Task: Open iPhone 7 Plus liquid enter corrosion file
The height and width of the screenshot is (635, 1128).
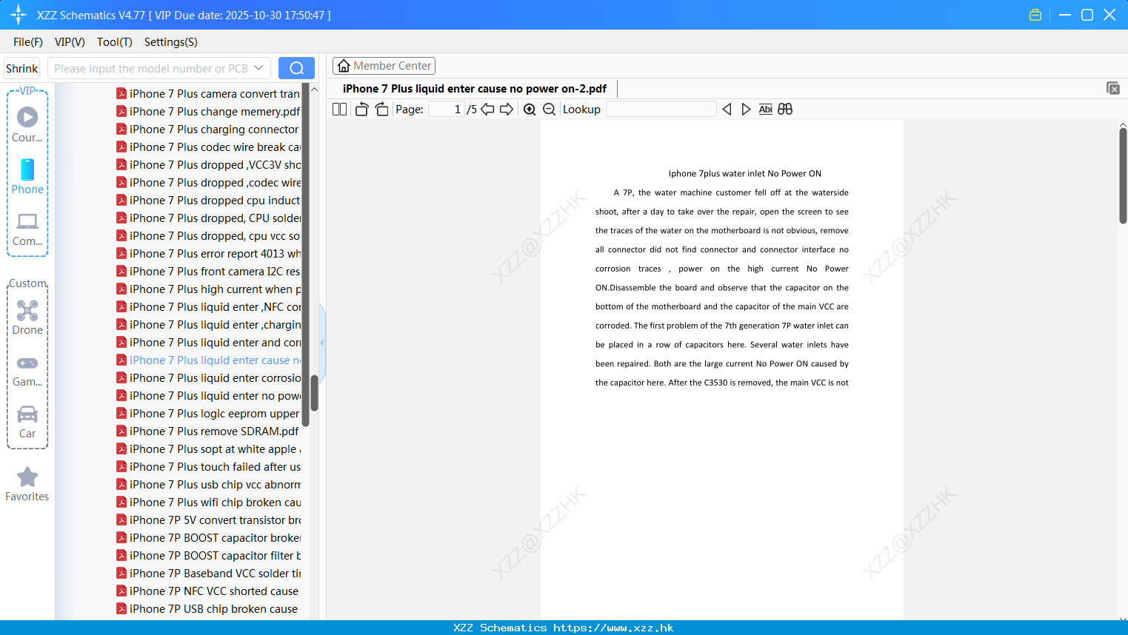Action: (208, 378)
